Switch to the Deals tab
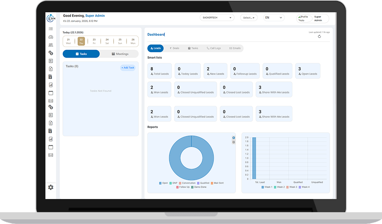The height and width of the screenshot is (224, 382). pyautogui.click(x=174, y=48)
